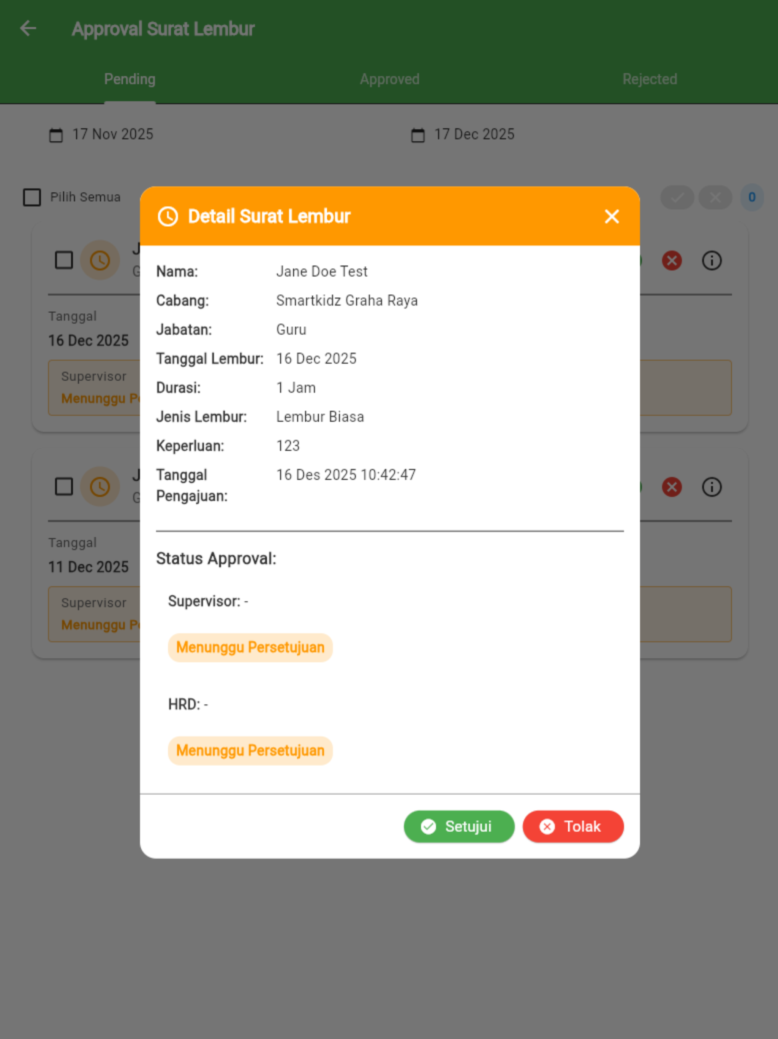Click the branch value Smartkidz Graha Raya
778x1039 pixels.
click(347, 300)
